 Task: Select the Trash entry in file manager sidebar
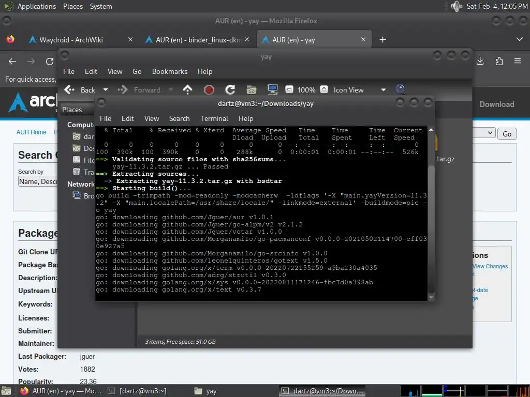click(x=84, y=172)
